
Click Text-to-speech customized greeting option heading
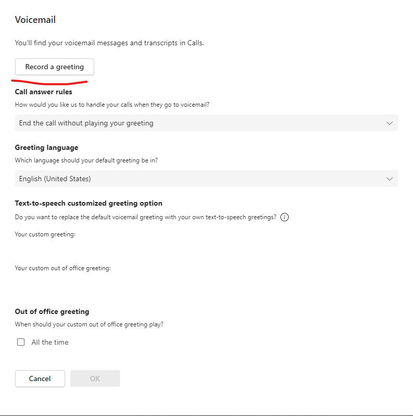pos(88,203)
